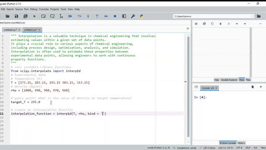The width and height of the screenshot is (266, 150).
Task: Select the untitled1.py editor tab
Action: click(x=30, y=30)
